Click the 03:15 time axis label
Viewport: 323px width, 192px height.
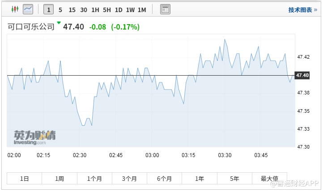(x=188, y=155)
